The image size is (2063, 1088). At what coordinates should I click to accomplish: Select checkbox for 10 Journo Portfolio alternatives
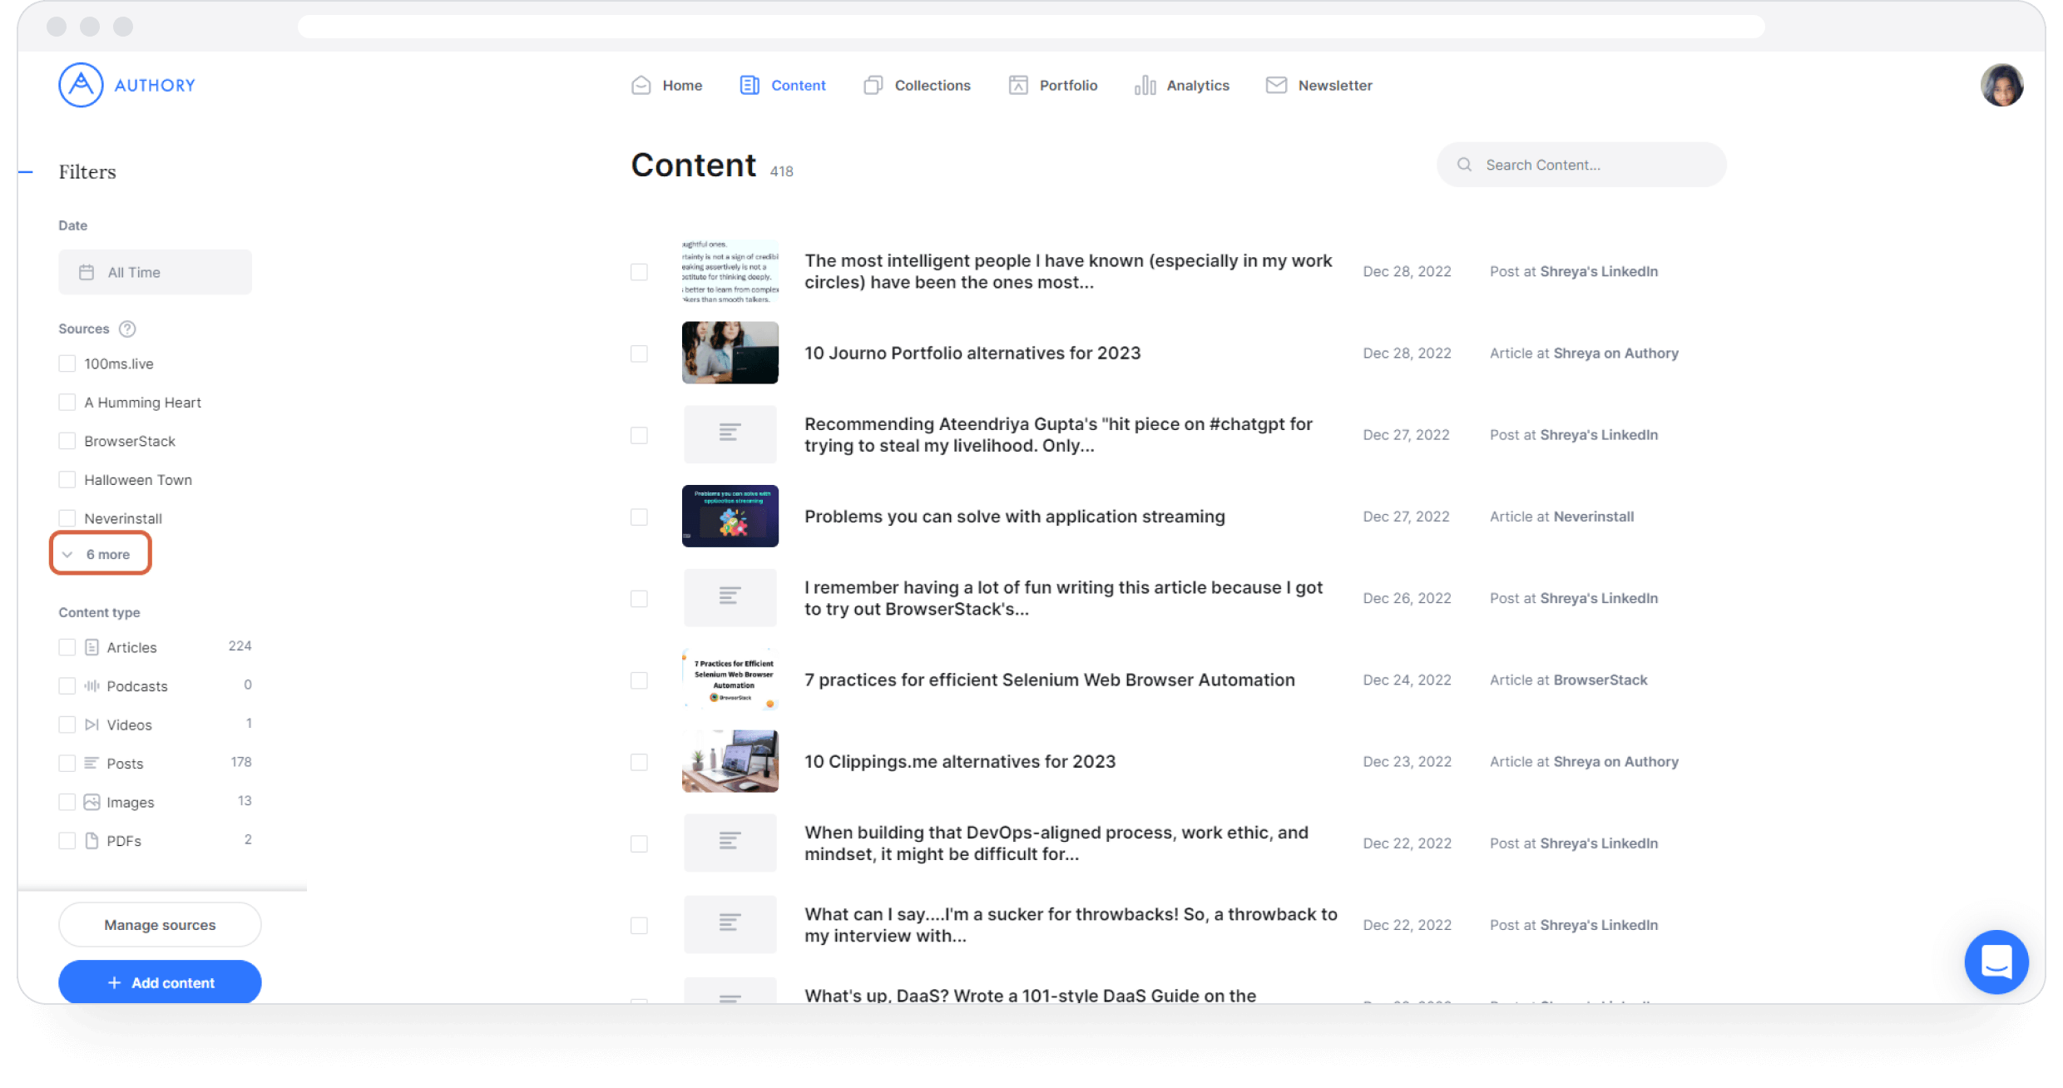639,354
